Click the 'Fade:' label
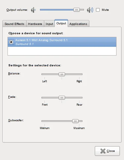The width and height of the screenshot is (124, 160). pos(12,97)
